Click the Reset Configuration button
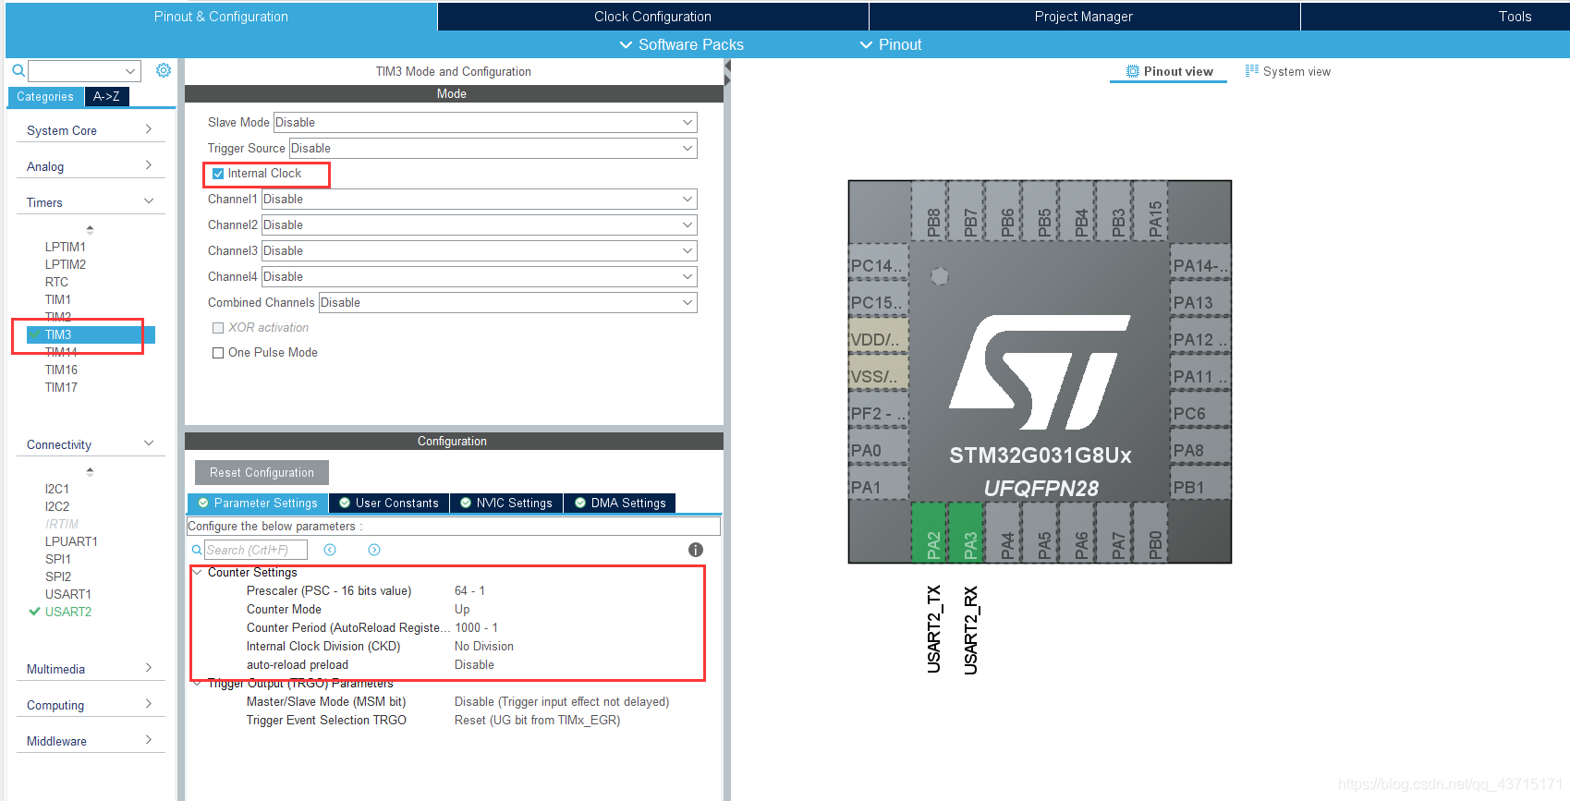 tap(262, 472)
